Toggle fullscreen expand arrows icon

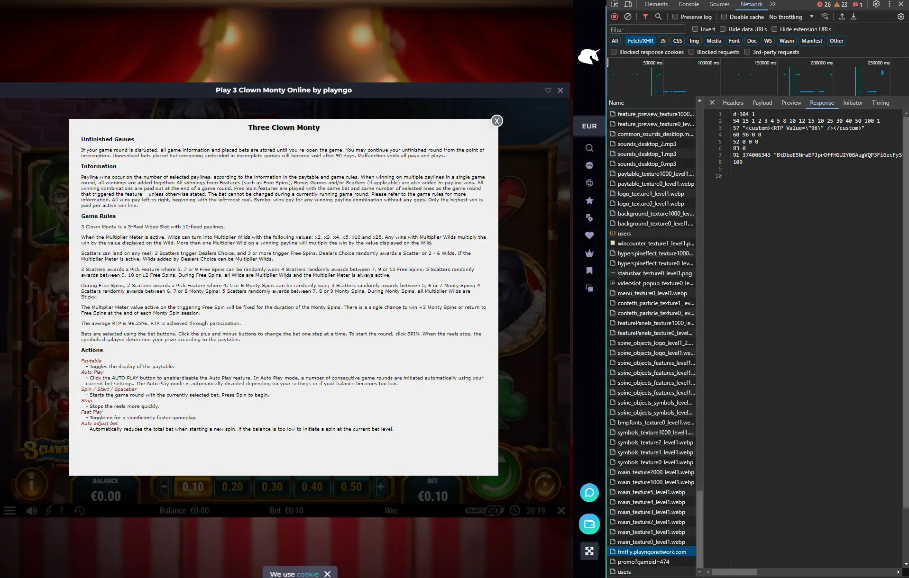589,551
